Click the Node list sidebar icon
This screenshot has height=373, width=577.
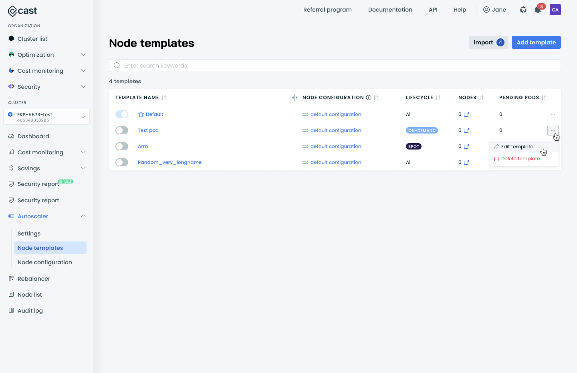(11, 294)
